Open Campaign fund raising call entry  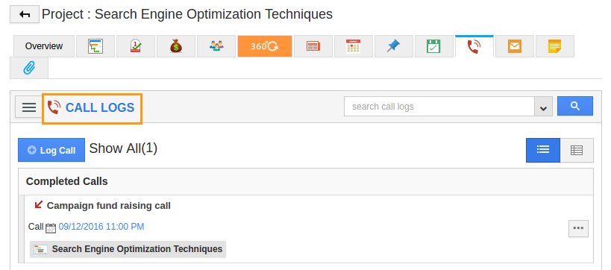point(109,206)
